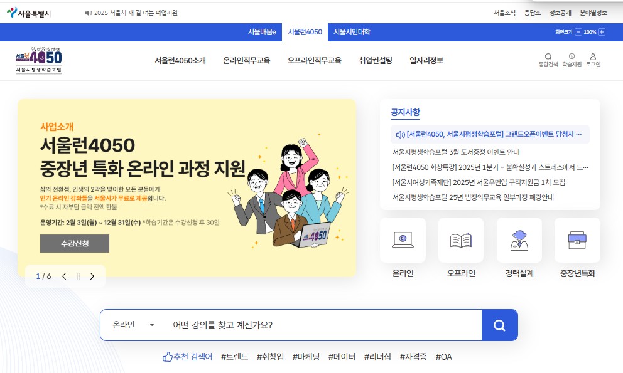Screen dimensions: 623x373
Task: Click the magnifier icon to search courses
Action: (499, 325)
